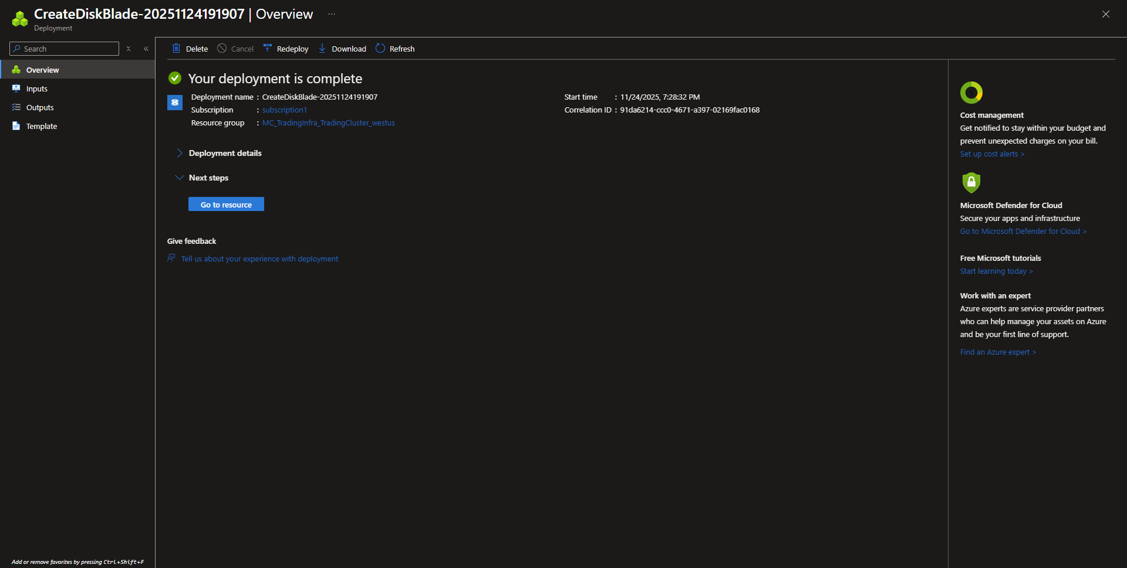Click the Delete trash icon
This screenshot has height=568, width=1127.
pos(176,49)
